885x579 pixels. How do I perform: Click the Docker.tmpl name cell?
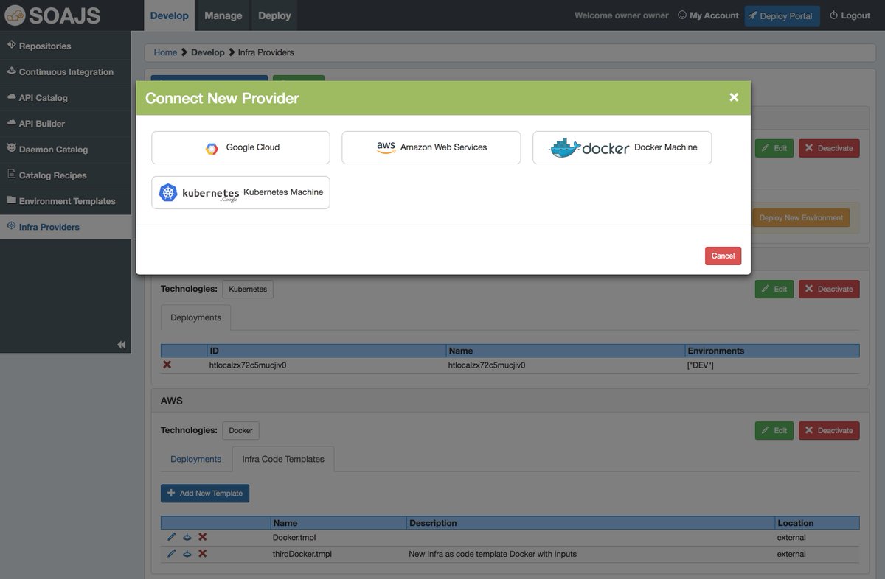(x=339, y=538)
